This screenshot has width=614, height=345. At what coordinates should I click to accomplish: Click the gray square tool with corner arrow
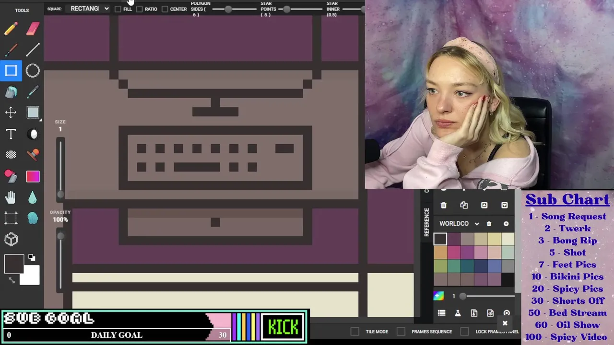coord(33,113)
